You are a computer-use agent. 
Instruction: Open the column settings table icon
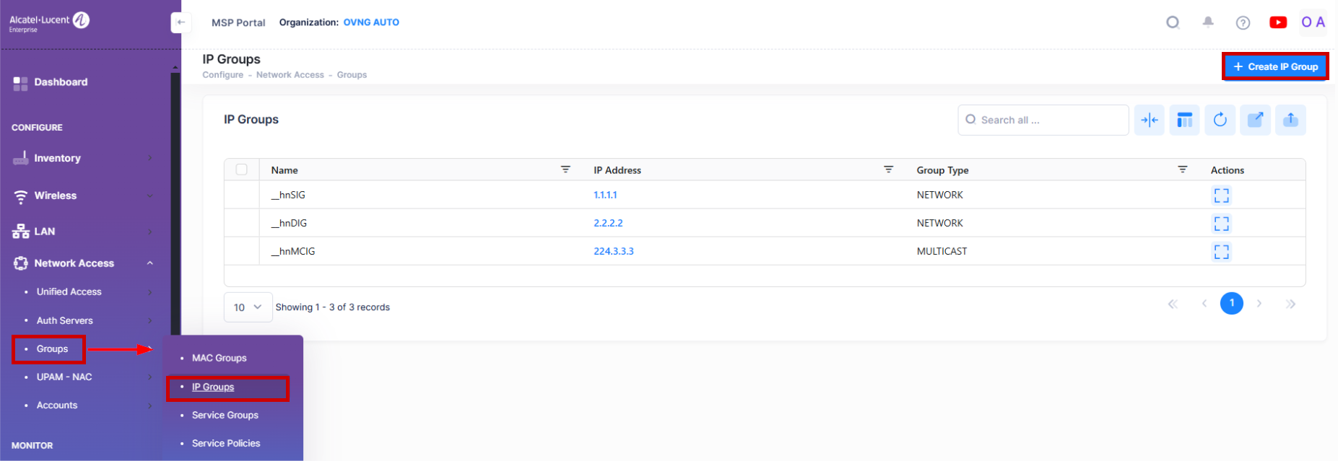coord(1184,120)
